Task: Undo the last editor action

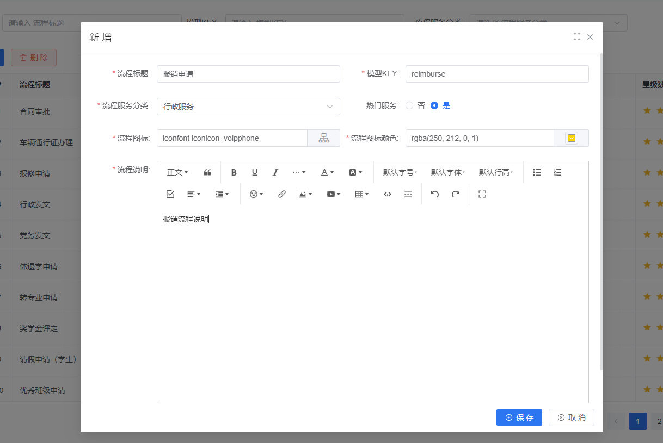Action: (434, 194)
